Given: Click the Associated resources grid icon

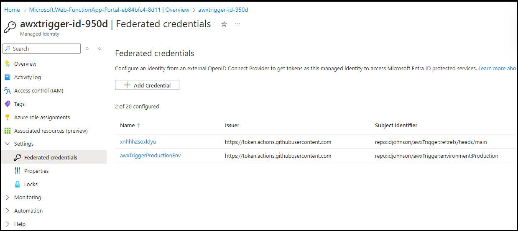Looking at the screenshot, I should (x=7, y=131).
